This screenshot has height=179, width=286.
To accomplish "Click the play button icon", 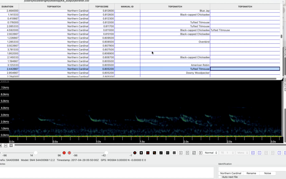I will pyautogui.click(x=201, y=153).
